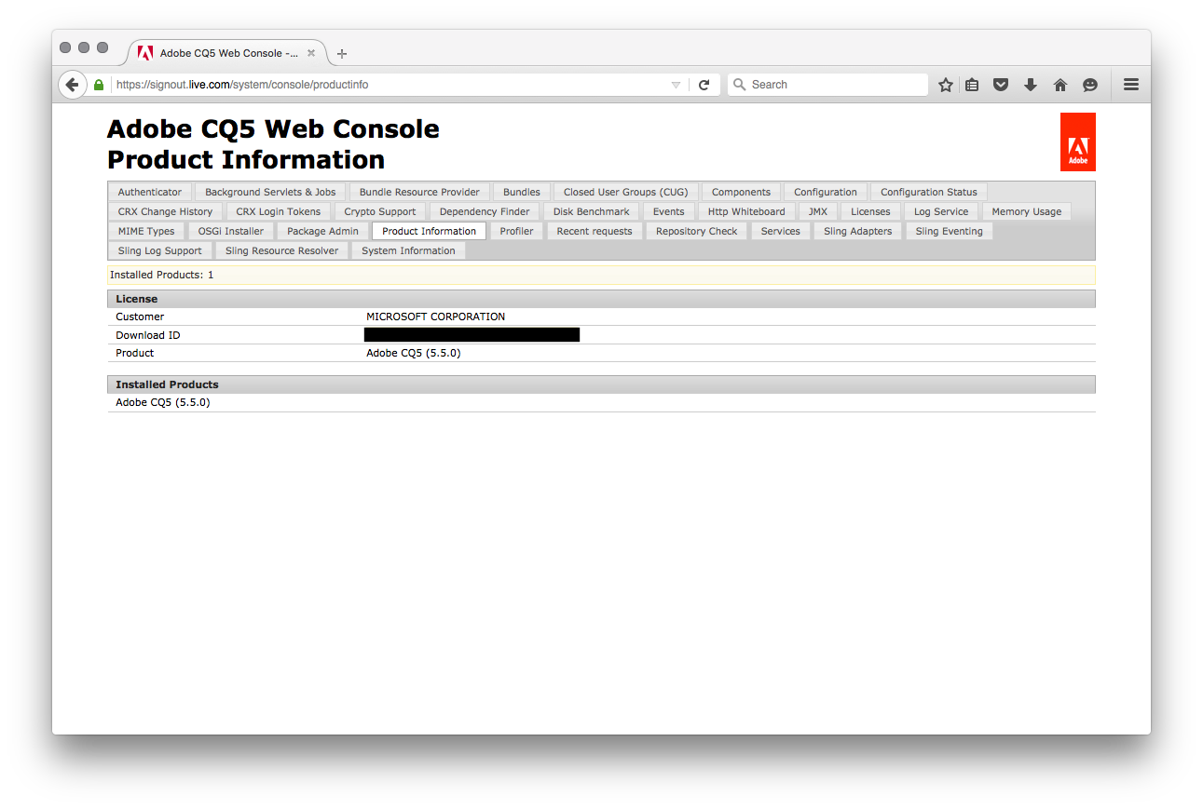Viewport: 1203px width, 809px height.
Task: Click the MICROSOFT CORPORATION customer value
Action: click(x=436, y=317)
